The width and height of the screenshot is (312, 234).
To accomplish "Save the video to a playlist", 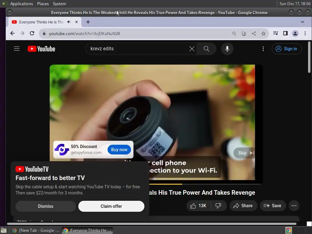I will [x=273, y=206].
